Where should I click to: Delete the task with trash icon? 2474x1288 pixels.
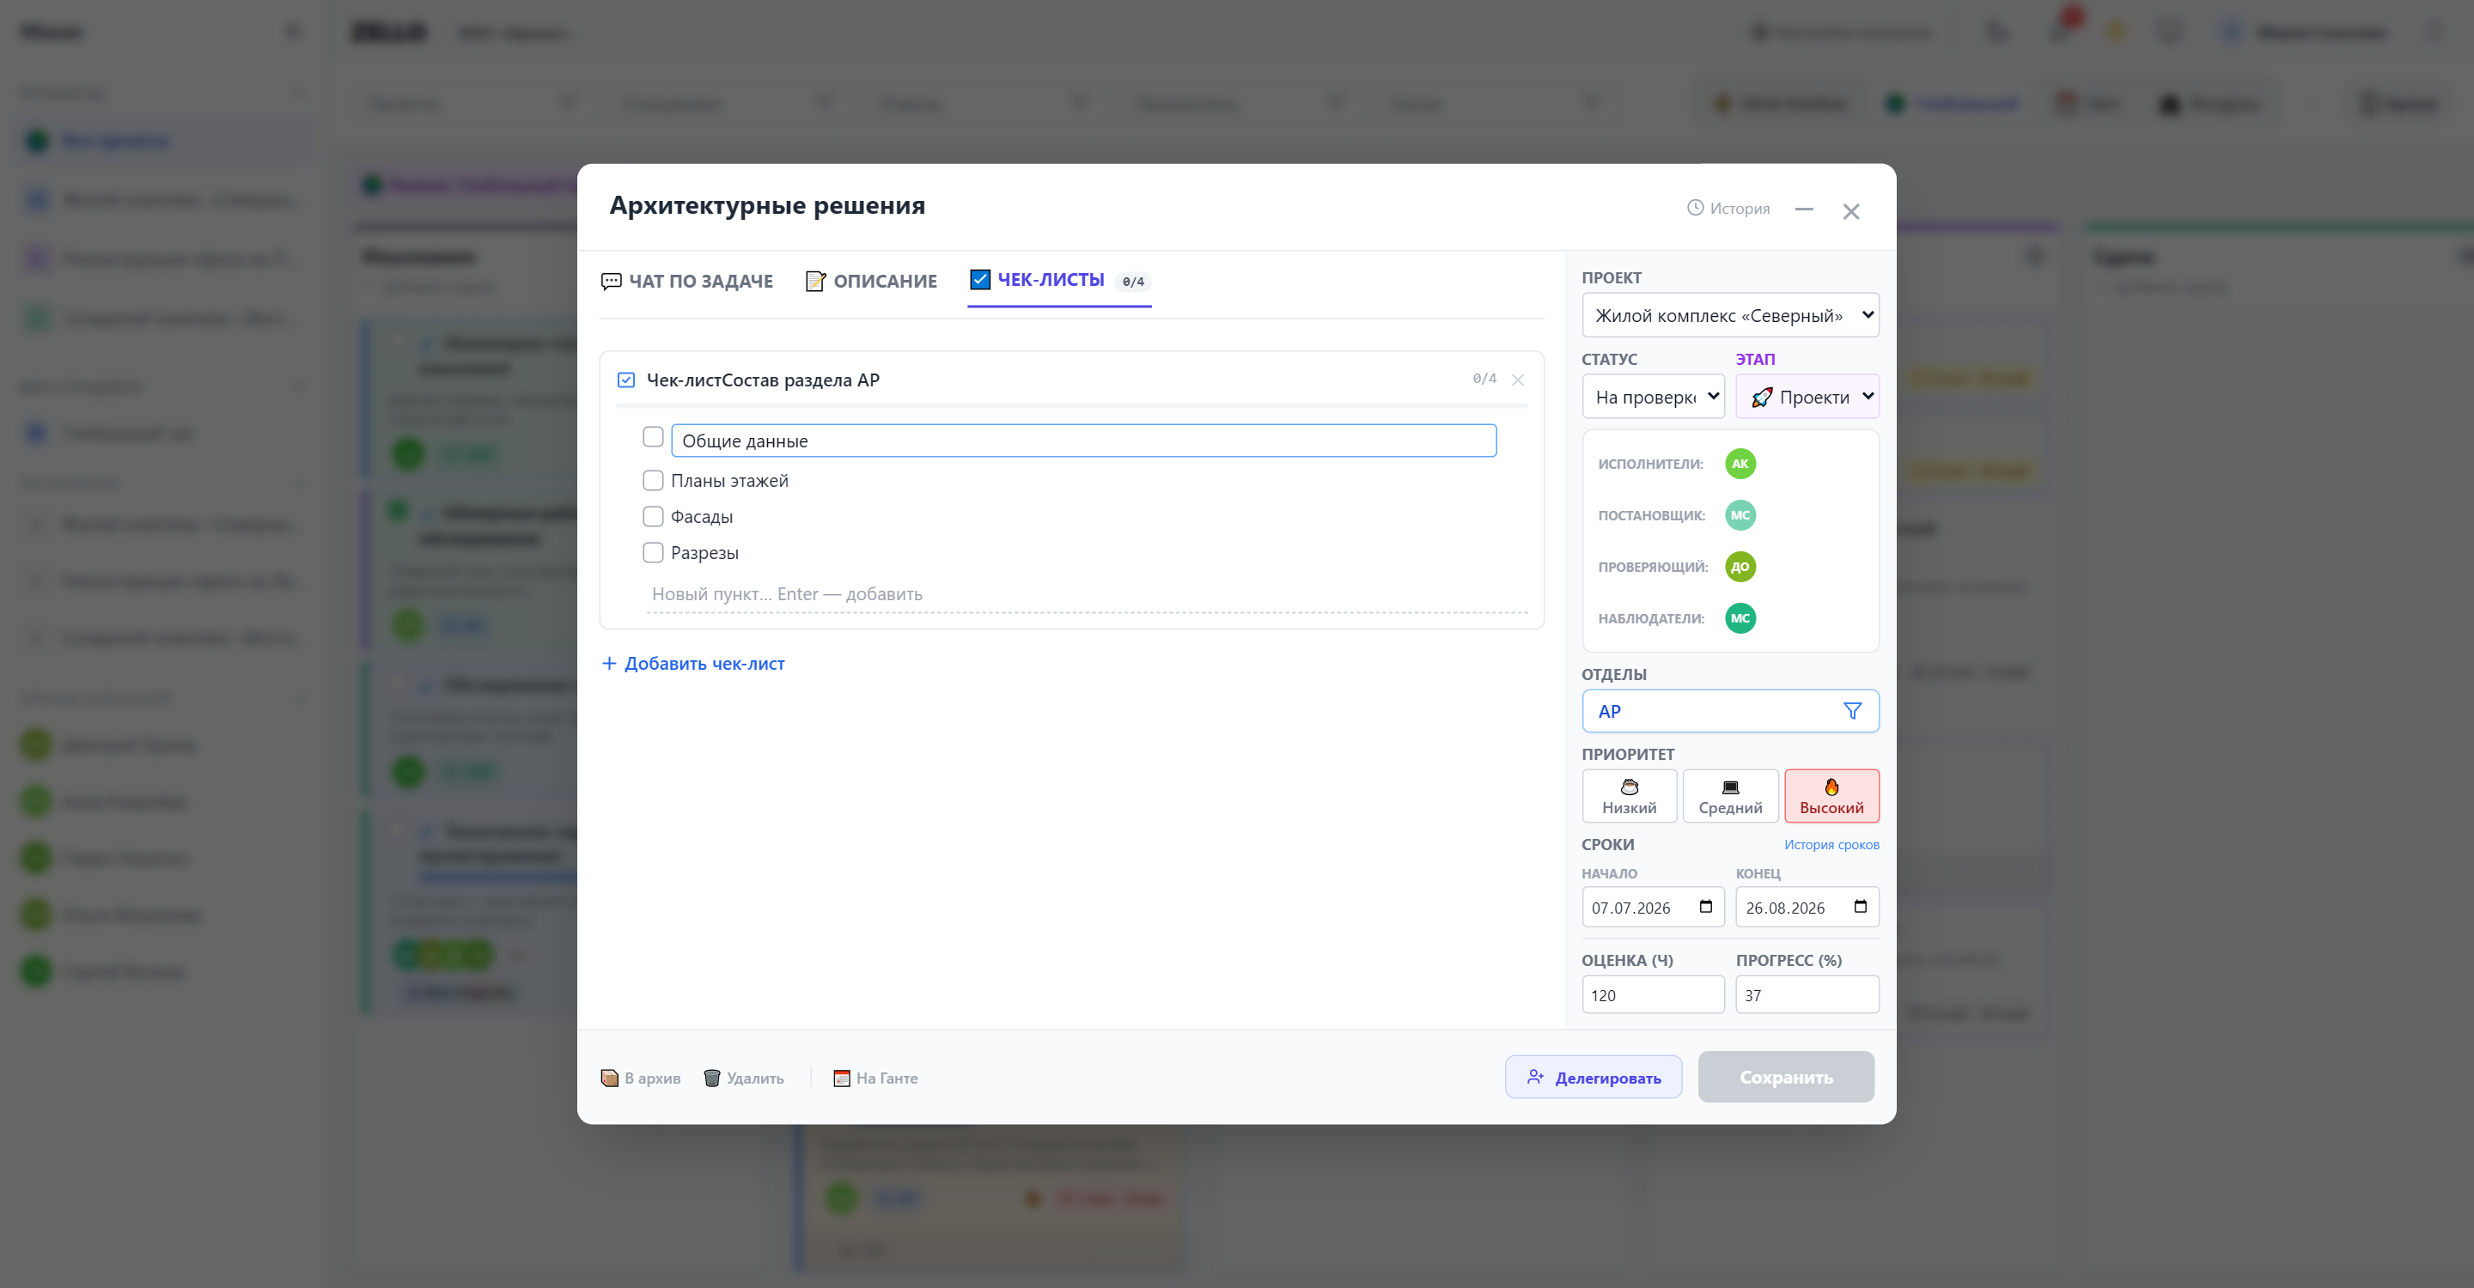[x=744, y=1078]
